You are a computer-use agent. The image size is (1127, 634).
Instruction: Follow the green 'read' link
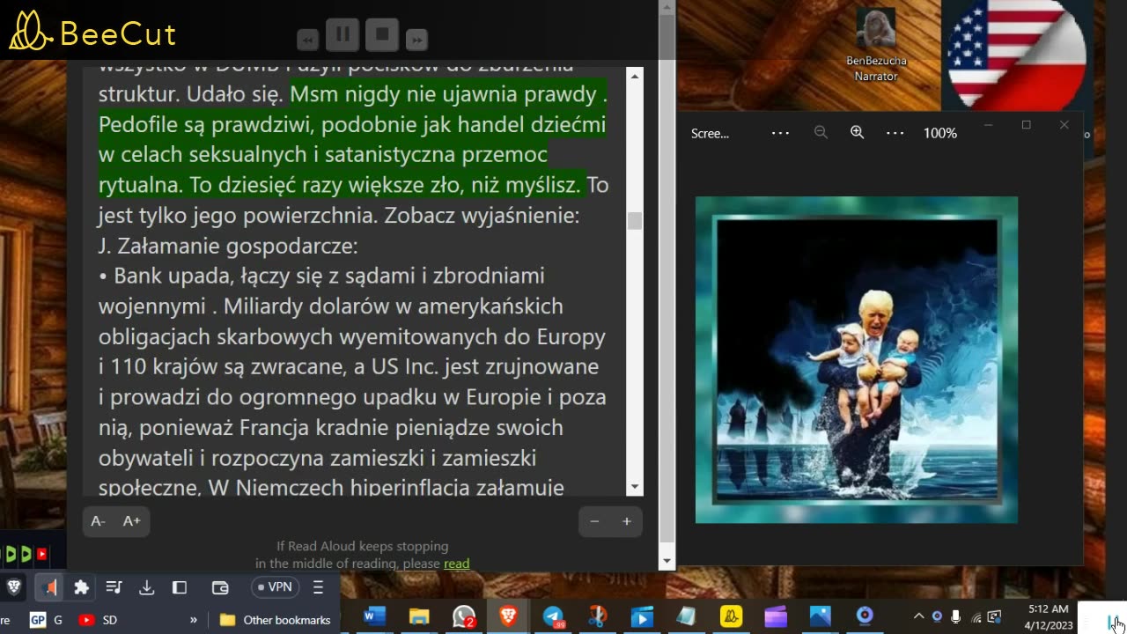[x=457, y=564]
